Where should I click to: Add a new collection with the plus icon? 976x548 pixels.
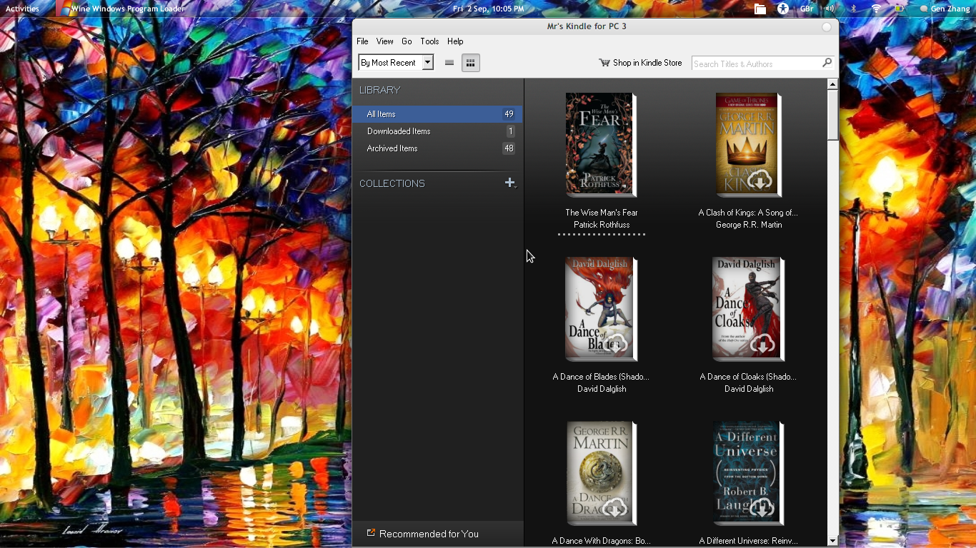[x=510, y=183]
